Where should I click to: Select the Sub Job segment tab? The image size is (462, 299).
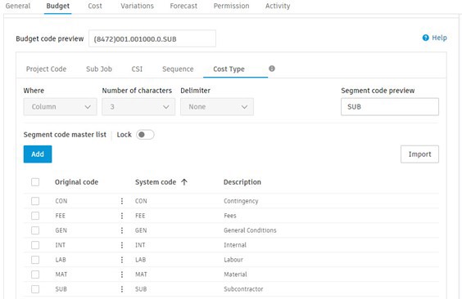(99, 69)
